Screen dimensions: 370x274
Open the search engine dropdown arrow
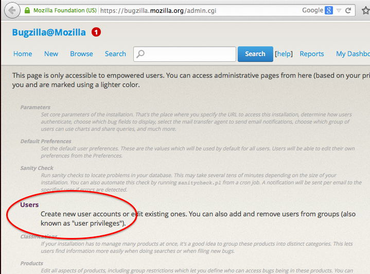coord(339,10)
